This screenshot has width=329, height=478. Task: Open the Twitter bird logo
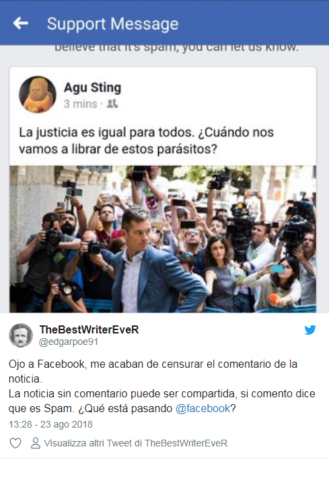click(310, 330)
